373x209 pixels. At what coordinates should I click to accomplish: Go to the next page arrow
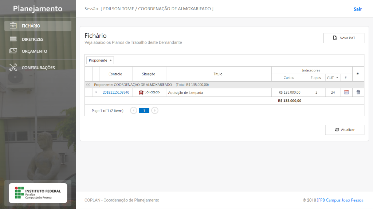[155, 111]
